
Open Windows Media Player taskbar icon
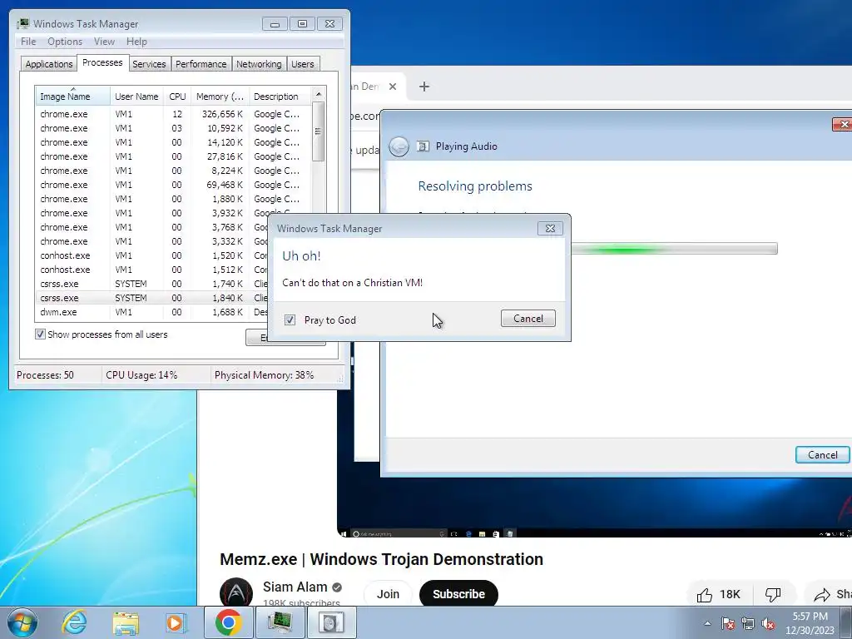pos(176,622)
